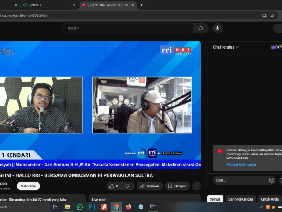Click the YouTube search magnifier button
The image size is (282, 212).
201,28
